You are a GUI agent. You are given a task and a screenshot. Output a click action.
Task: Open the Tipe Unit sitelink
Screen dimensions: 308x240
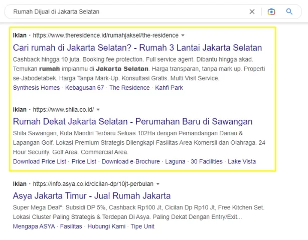point(142,226)
